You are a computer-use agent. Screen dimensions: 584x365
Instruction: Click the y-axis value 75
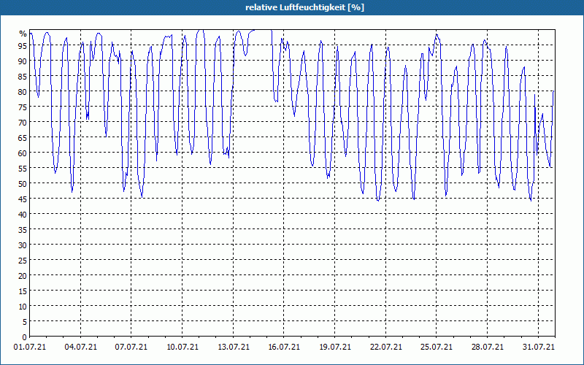[x=23, y=107]
